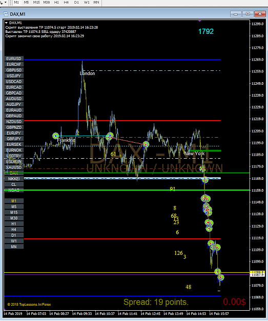Click the yellow 48 label on the chart
The width and height of the screenshot is (268, 321).
(189, 287)
